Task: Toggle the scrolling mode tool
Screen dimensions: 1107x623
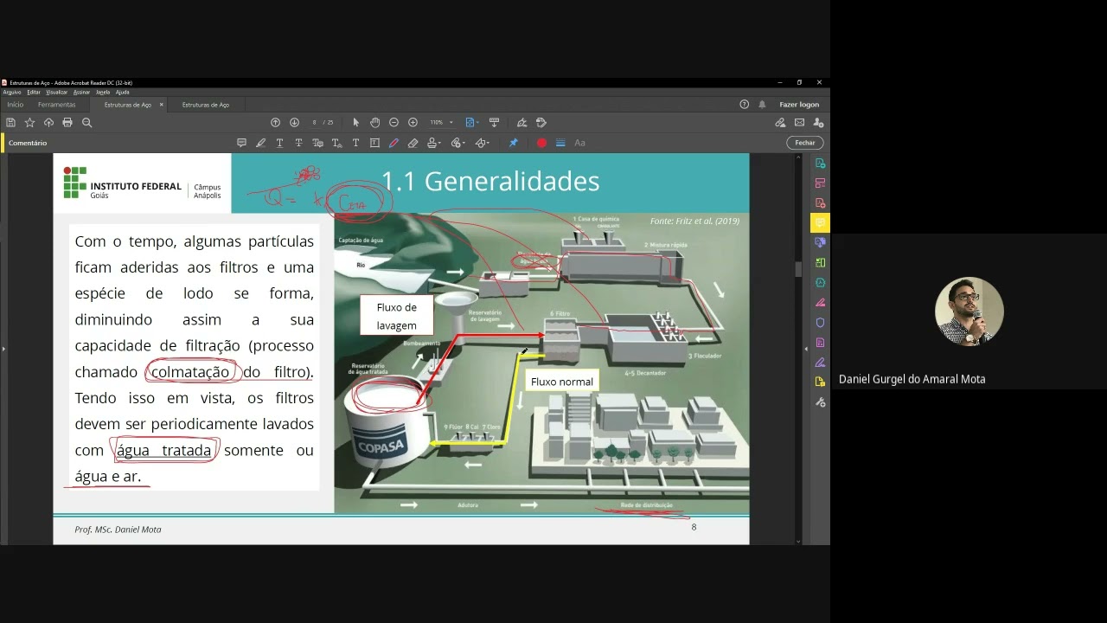Action: tap(494, 123)
